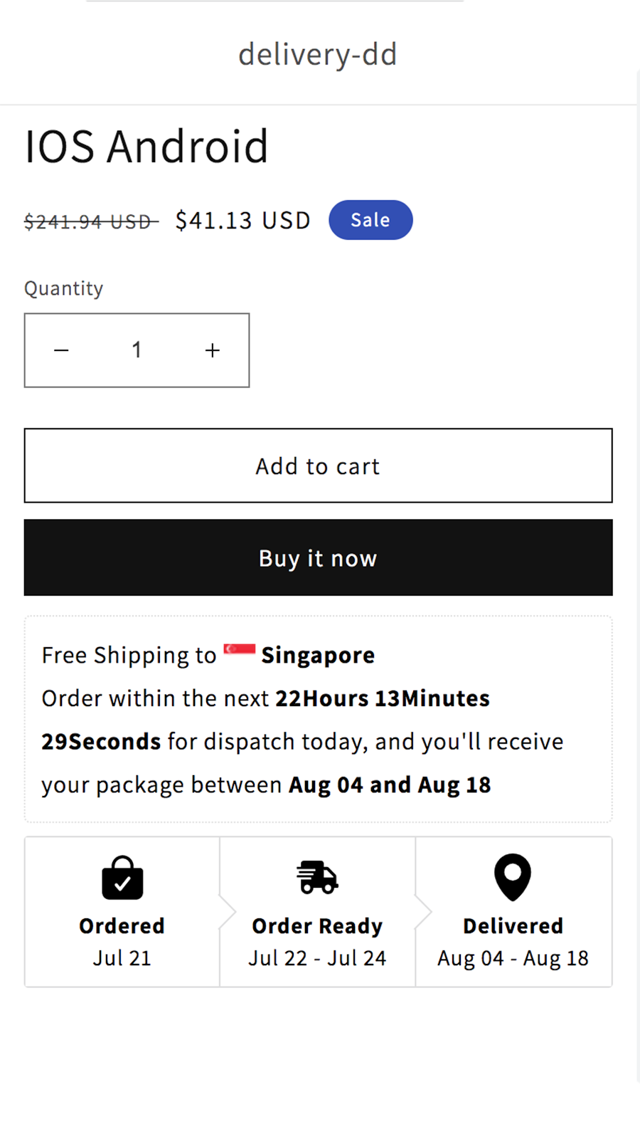Viewport: 640px width, 1139px height.
Task: Click the Quantity label
Action: pos(64,288)
